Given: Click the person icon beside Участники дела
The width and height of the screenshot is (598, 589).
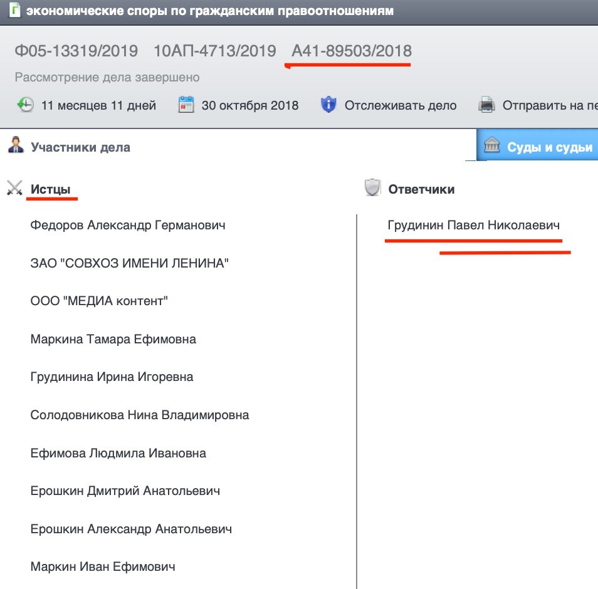Looking at the screenshot, I should [15, 147].
